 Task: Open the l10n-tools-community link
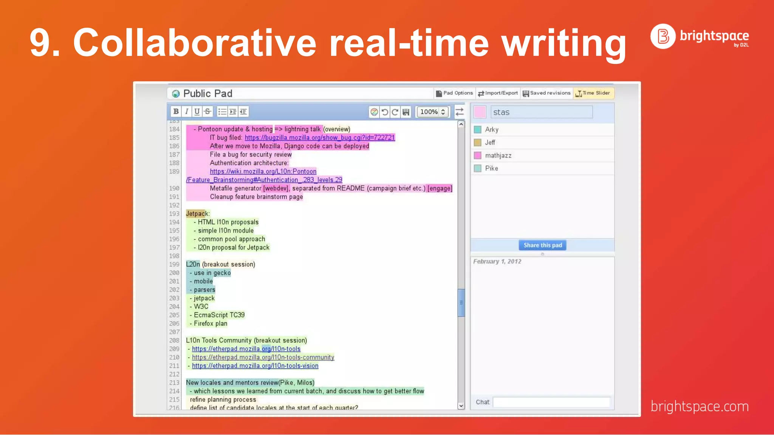[263, 357]
